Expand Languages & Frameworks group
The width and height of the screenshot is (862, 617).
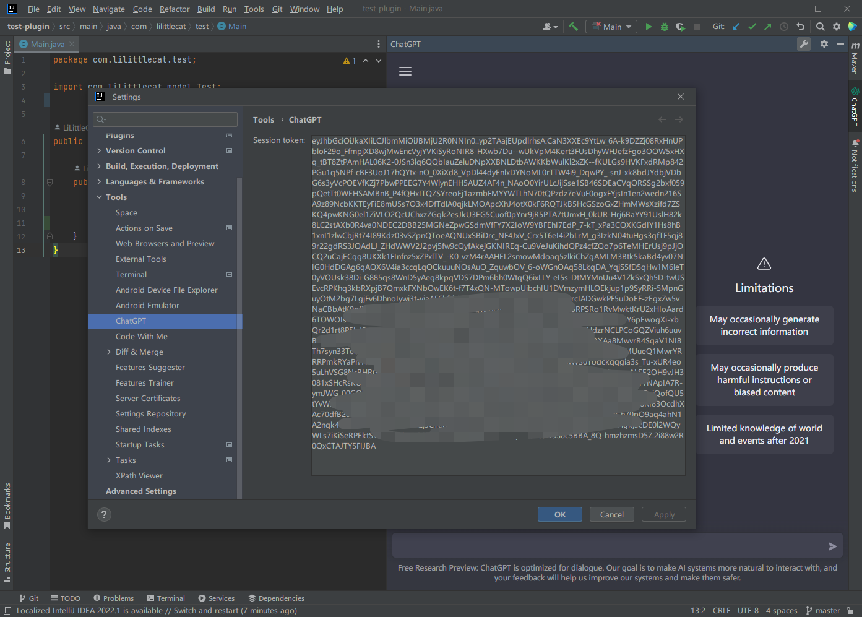(x=99, y=181)
